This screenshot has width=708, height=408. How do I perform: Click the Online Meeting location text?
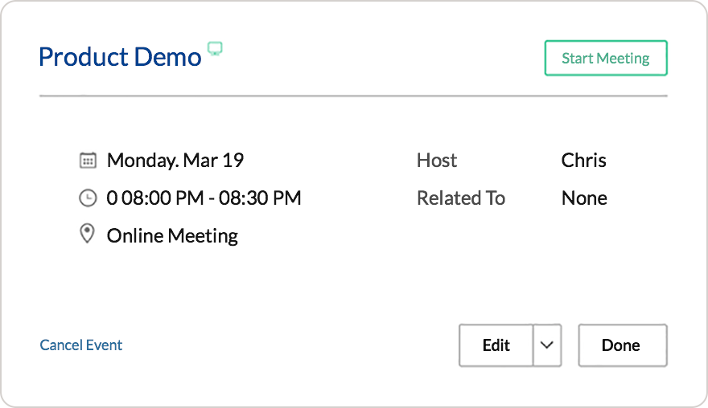172,235
